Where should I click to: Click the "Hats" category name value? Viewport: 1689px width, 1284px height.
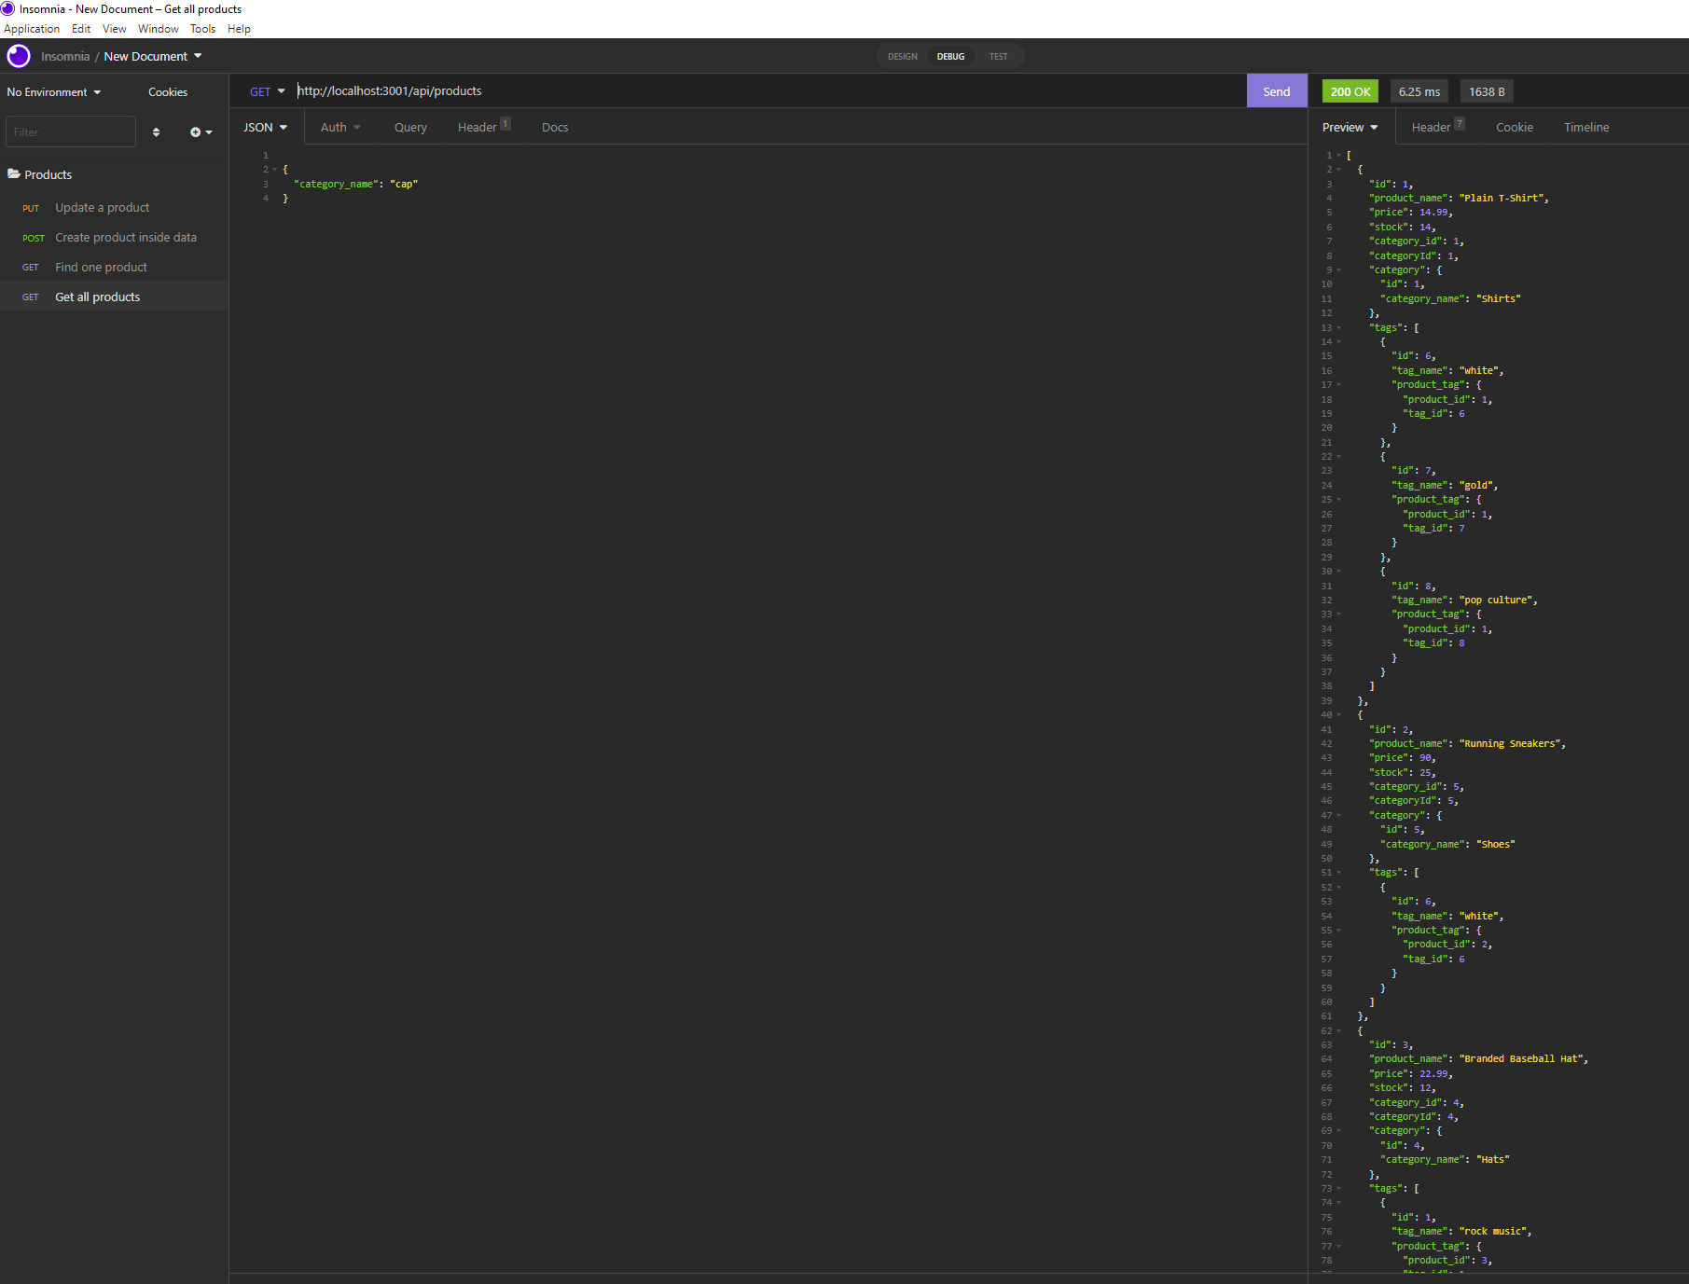(1493, 1160)
